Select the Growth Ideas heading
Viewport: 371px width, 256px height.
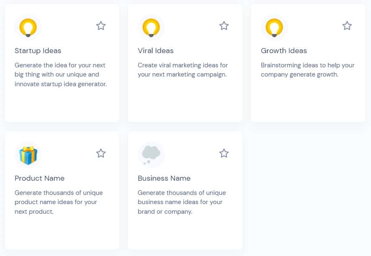[283, 51]
